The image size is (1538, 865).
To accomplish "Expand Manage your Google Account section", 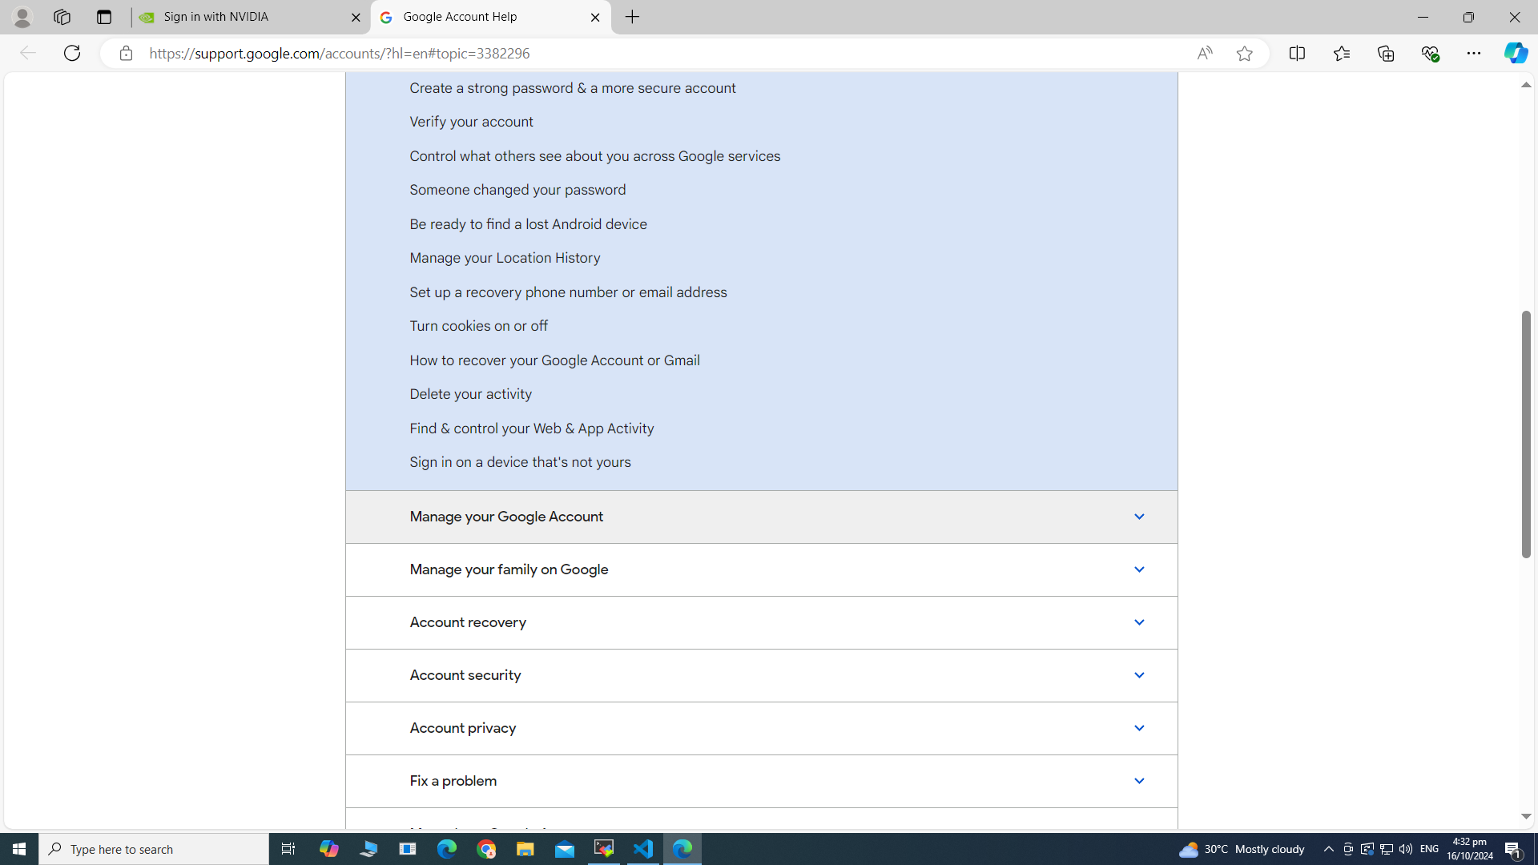I will (761, 517).
